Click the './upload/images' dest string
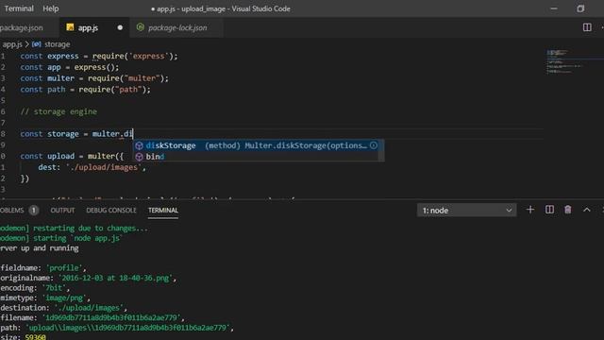604x340 pixels. [x=103, y=167]
